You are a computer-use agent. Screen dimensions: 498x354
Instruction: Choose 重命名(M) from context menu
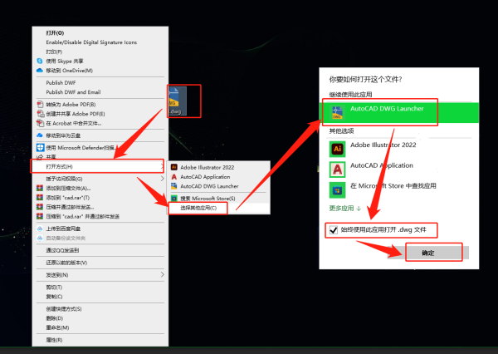[57, 327]
